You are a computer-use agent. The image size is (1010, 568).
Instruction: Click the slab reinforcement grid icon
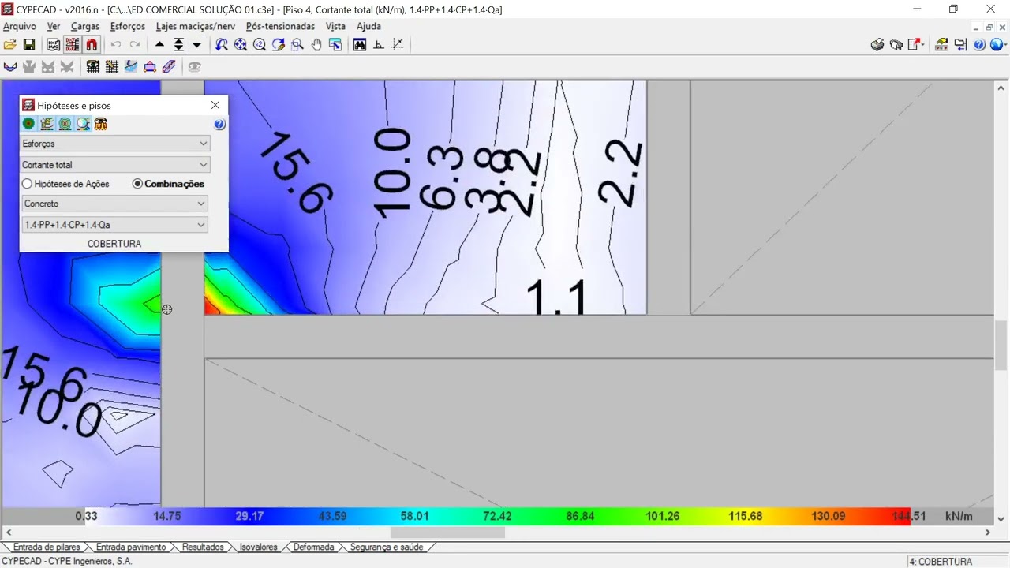click(93, 67)
